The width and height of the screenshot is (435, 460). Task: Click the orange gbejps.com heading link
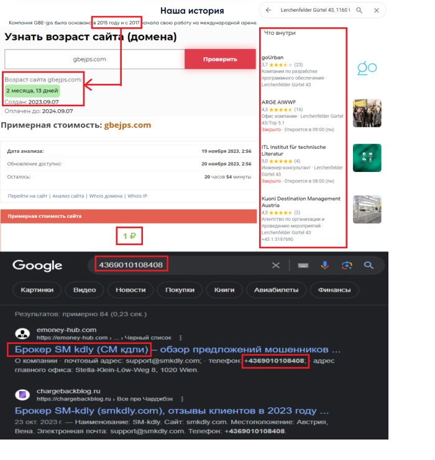tap(127, 125)
